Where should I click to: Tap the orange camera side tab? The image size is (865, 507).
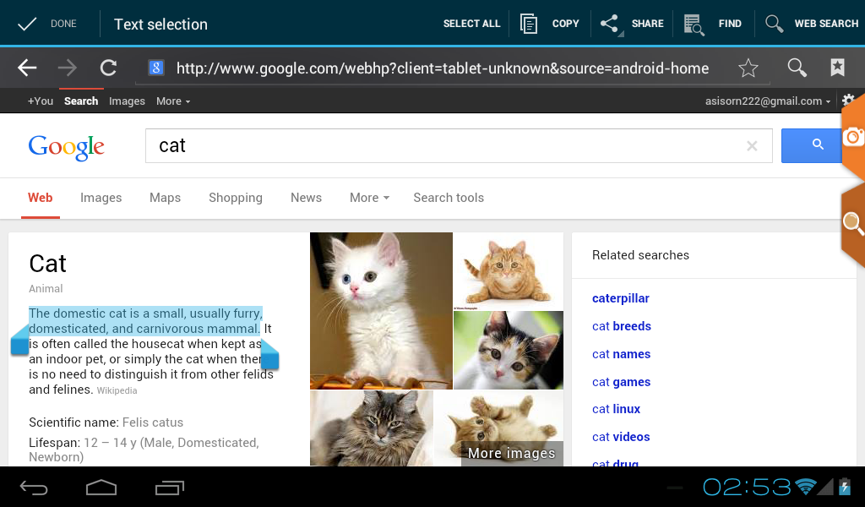pos(853,136)
